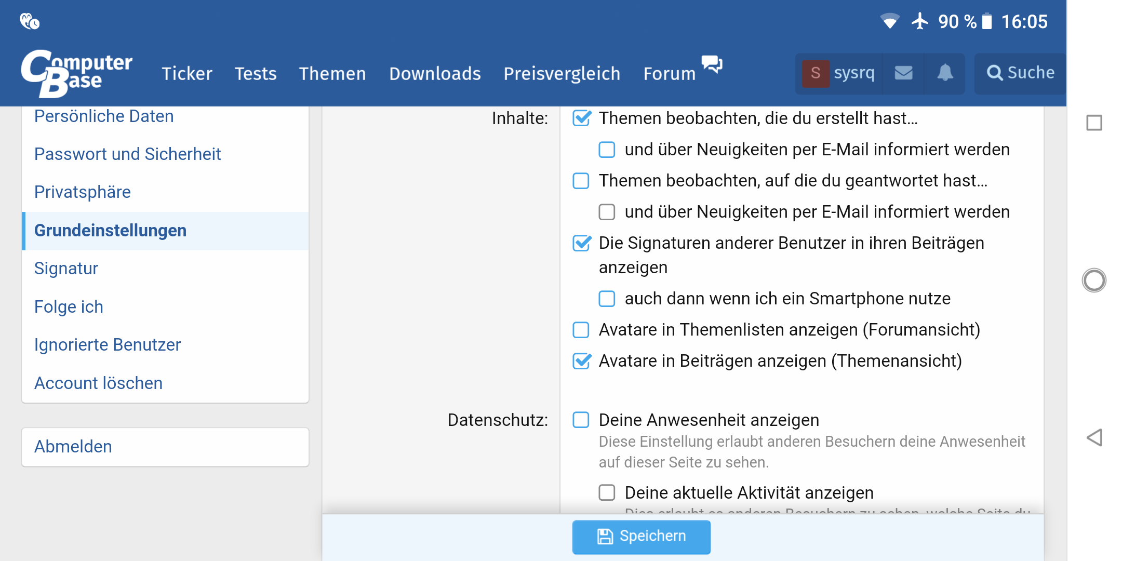Open the ComputerBase logo home page

pyautogui.click(x=76, y=73)
